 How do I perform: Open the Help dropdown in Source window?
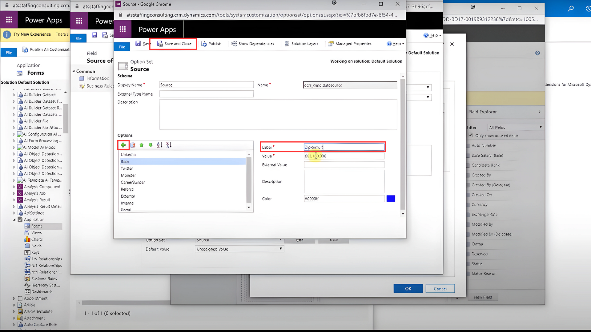[x=396, y=44]
